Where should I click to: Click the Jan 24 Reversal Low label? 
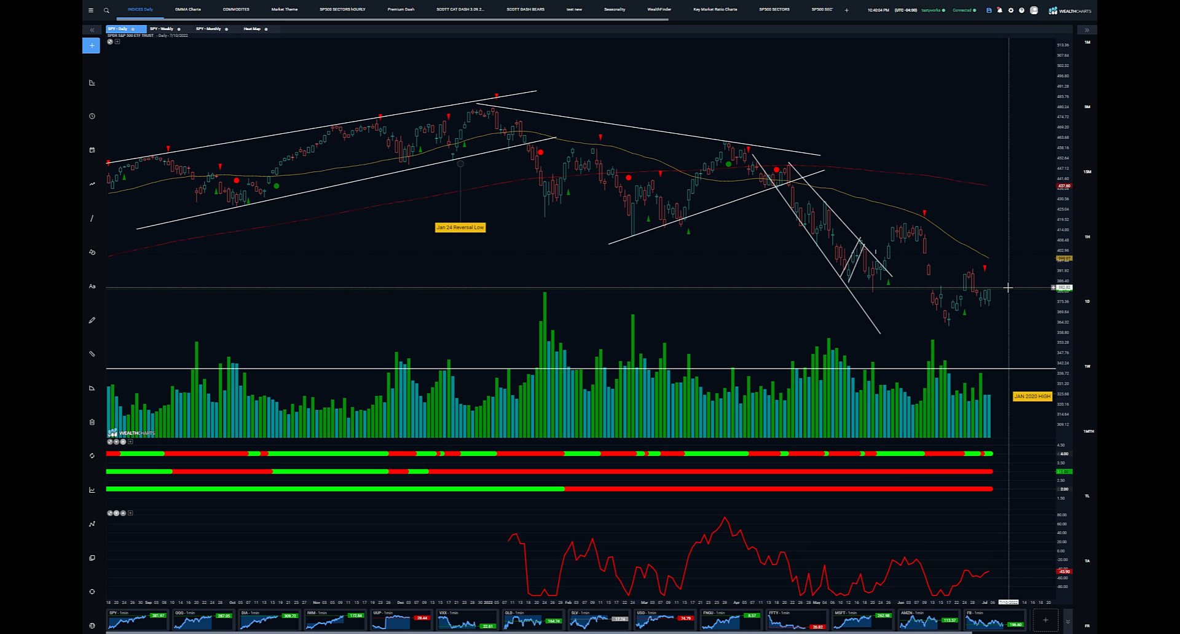460,227
